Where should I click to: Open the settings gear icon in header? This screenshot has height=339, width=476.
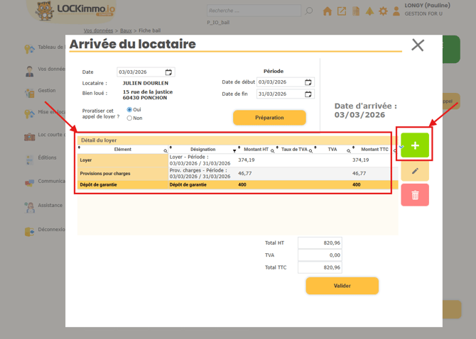pyautogui.click(x=383, y=11)
